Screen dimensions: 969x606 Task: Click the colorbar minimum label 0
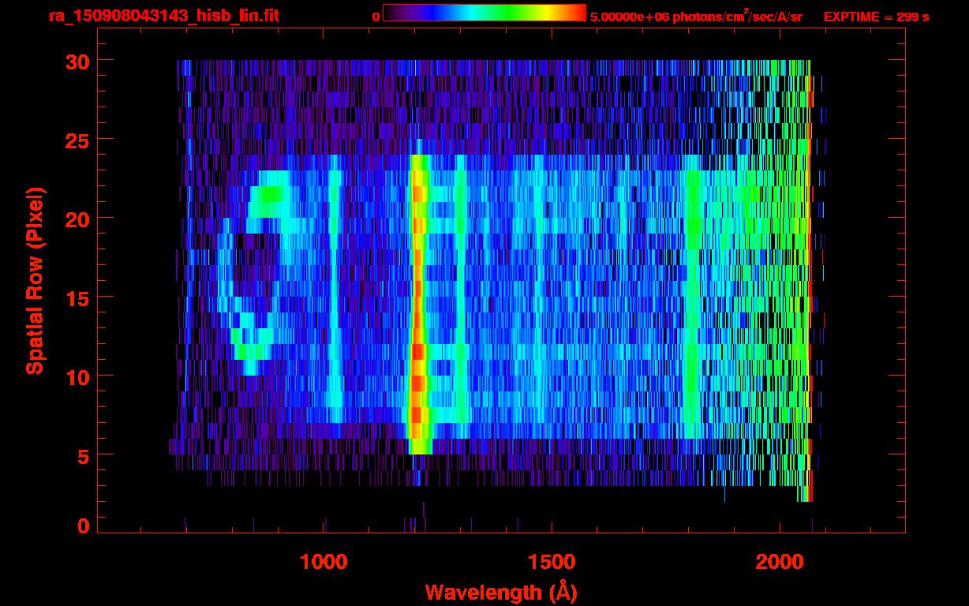376,17
